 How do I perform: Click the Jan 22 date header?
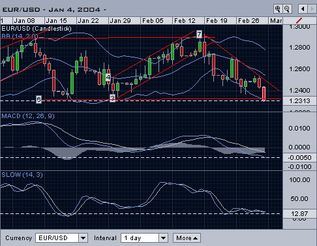point(93,21)
